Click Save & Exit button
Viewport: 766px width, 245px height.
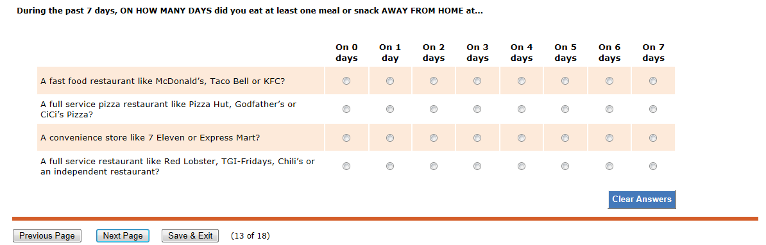click(190, 236)
